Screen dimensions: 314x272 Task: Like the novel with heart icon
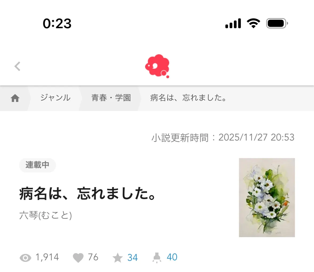pos(78,258)
